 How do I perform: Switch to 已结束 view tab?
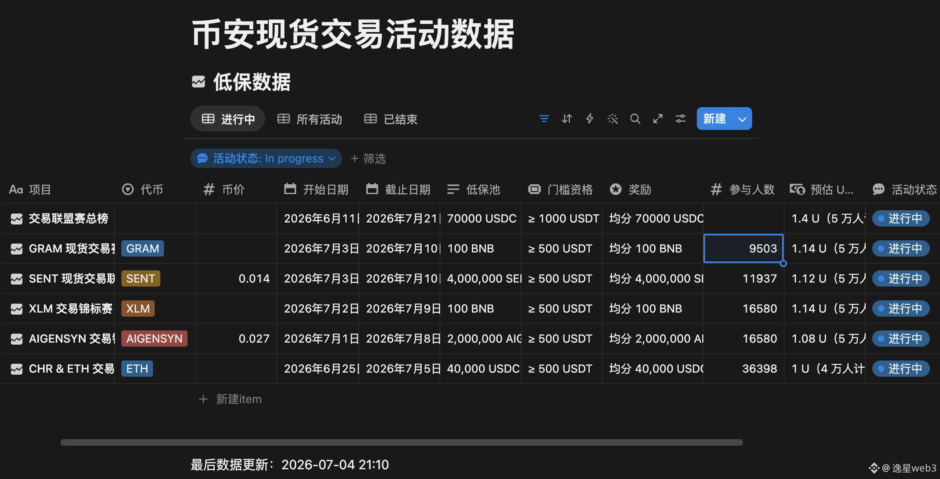[391, 119]
